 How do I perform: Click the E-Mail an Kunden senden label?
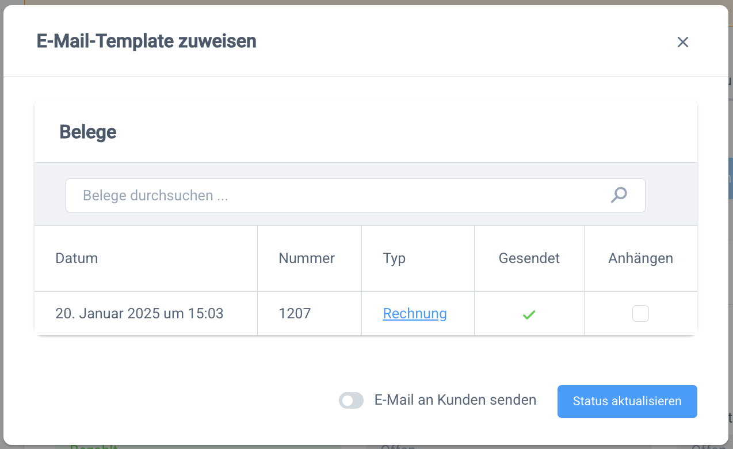coord(455,399)
